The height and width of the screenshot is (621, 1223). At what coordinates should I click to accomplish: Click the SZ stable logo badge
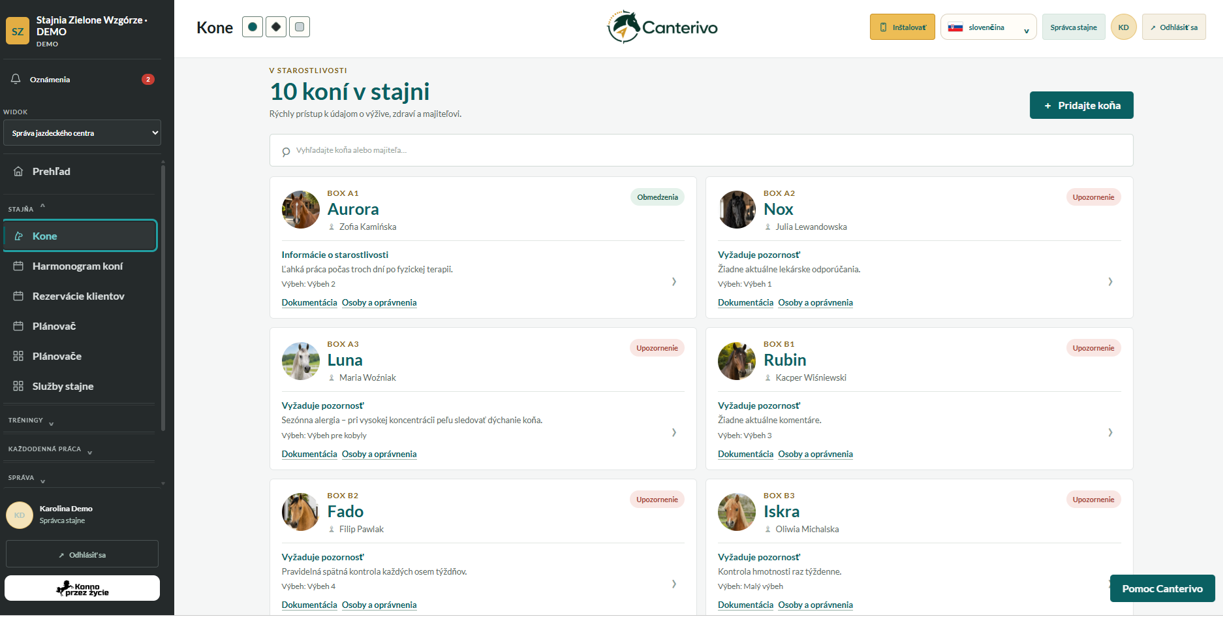pyautogui.click(x=18, y=31)
